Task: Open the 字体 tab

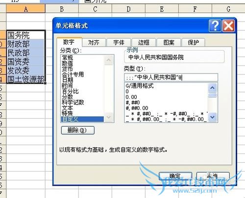Action: [119, 43]
